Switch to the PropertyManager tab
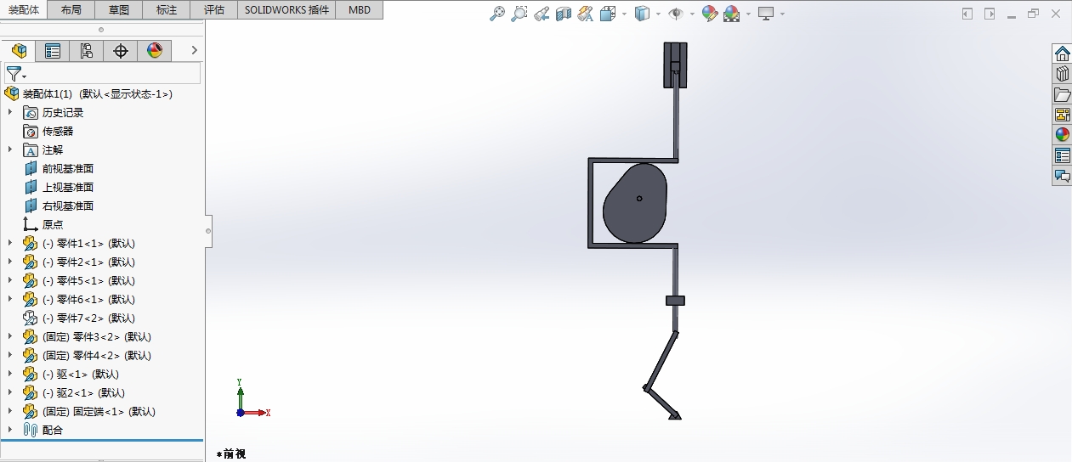The height and width of the screenshot is (462, 1072). 53,51
